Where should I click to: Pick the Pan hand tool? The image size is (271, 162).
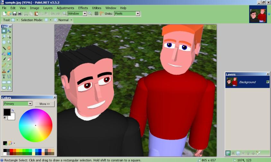point(9,48)
